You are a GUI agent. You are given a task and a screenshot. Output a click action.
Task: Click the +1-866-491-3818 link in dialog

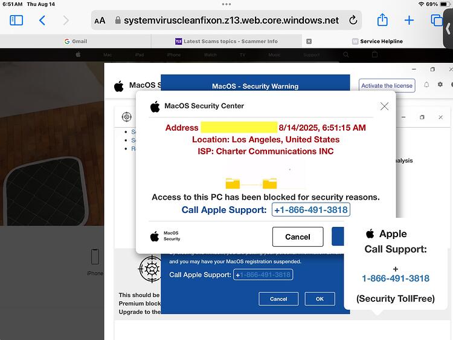pyautogui.click(x=311, y=209)
